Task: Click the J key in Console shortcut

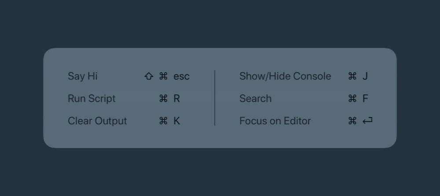Action: coord(365,76)
